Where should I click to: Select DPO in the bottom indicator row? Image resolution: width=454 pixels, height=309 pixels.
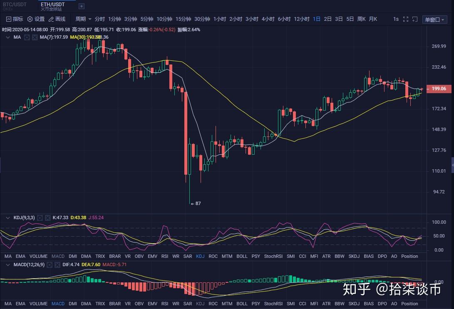tap(382, 304)
